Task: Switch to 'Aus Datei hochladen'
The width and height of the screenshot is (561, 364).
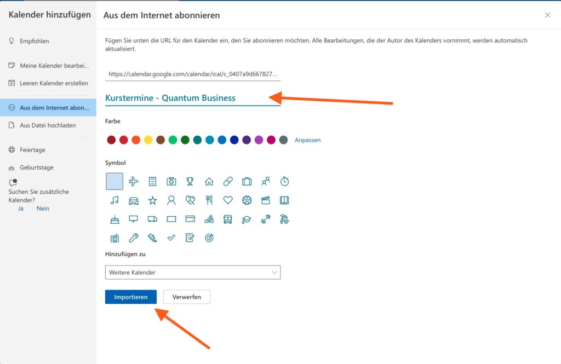Action: point(48,125)
